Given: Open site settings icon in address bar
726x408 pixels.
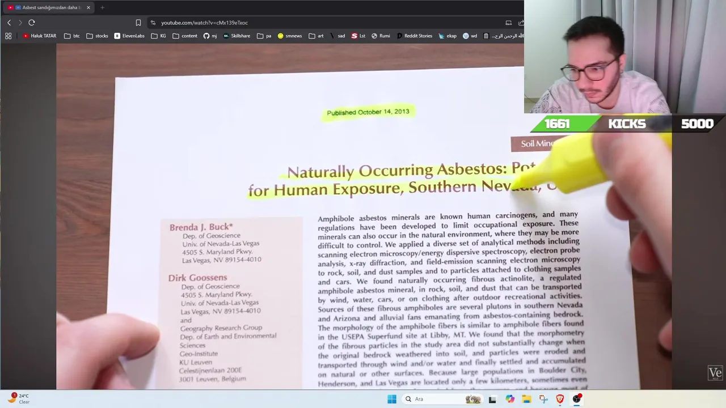Looking at the screenshot, I should pos(153,23).
